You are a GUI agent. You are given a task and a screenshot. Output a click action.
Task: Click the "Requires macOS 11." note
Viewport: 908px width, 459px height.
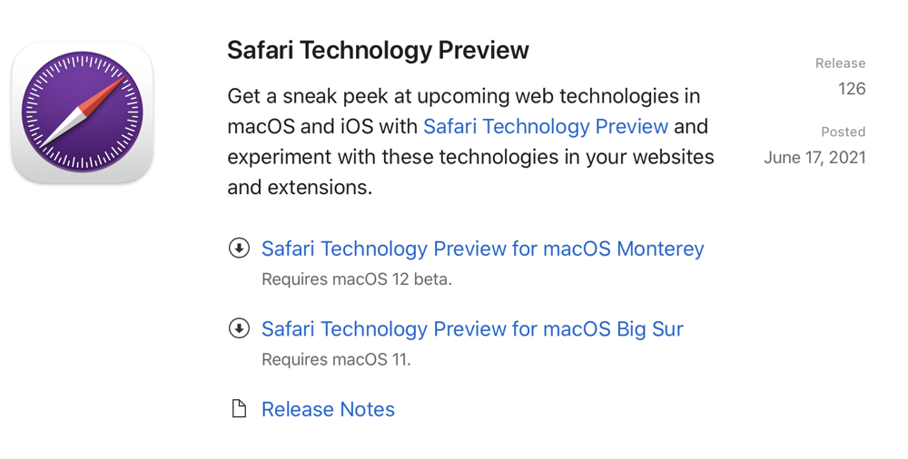336,359
